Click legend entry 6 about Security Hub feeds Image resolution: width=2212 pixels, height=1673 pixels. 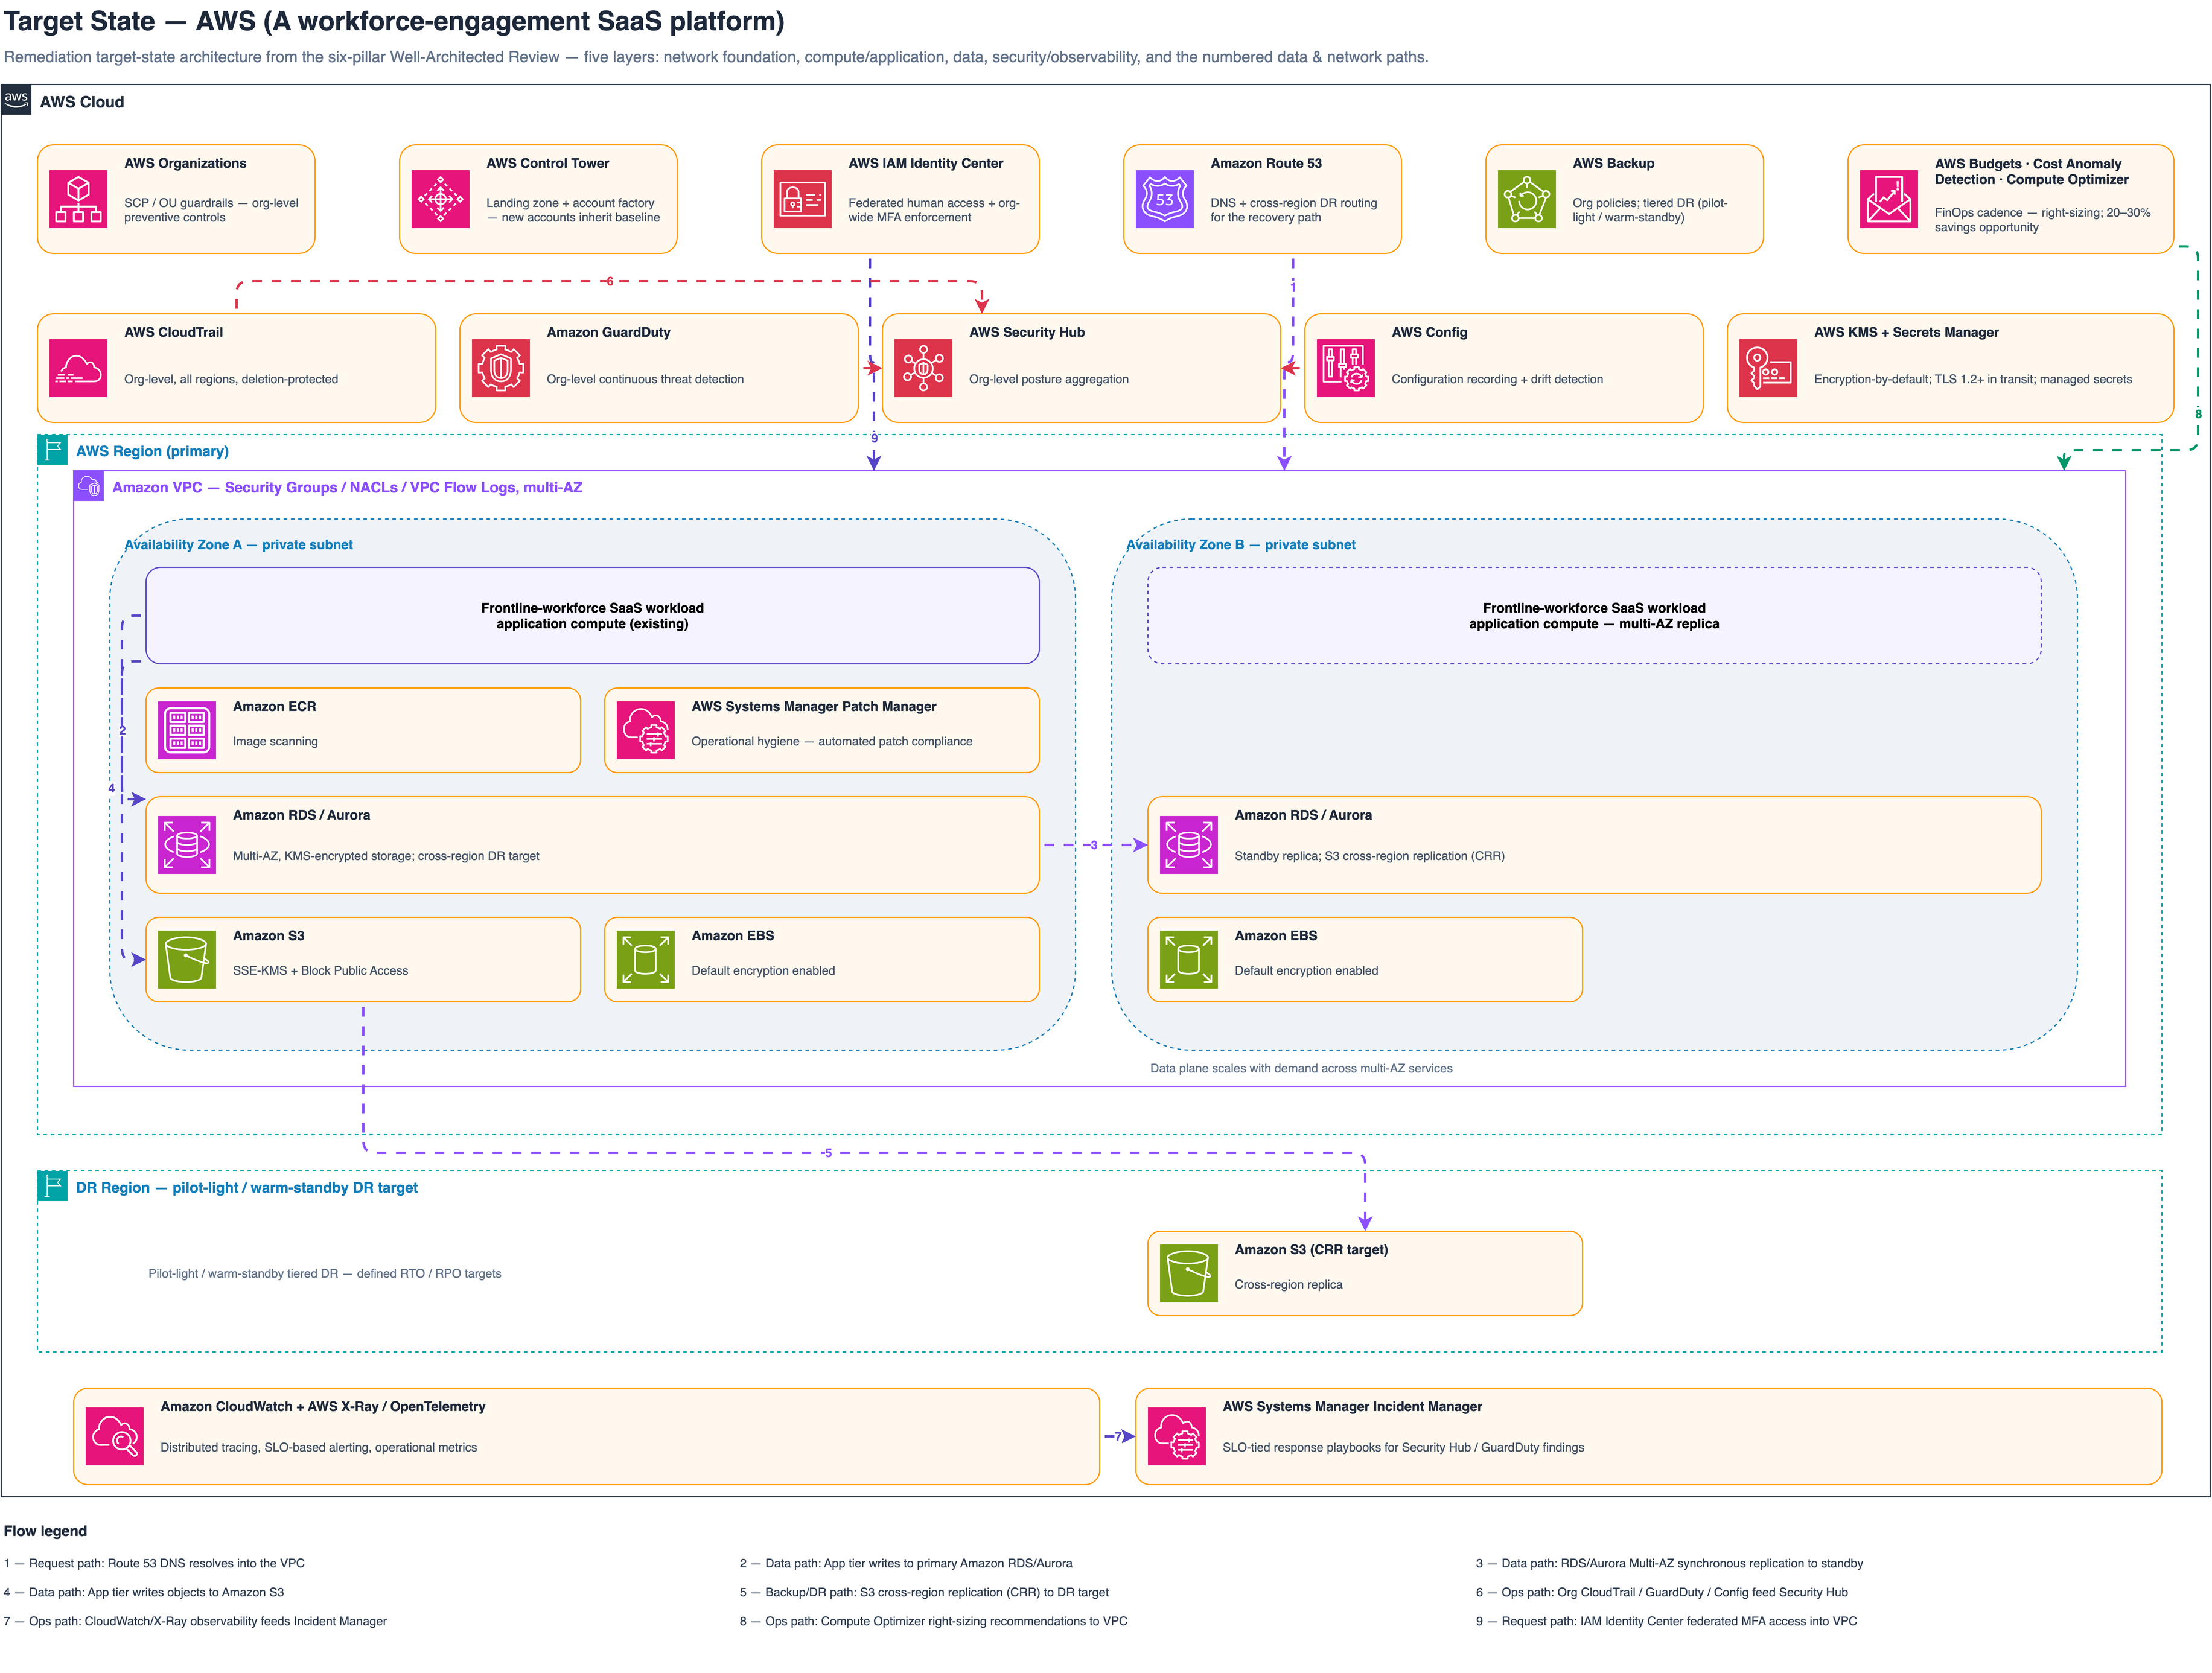point(1662,1592)
